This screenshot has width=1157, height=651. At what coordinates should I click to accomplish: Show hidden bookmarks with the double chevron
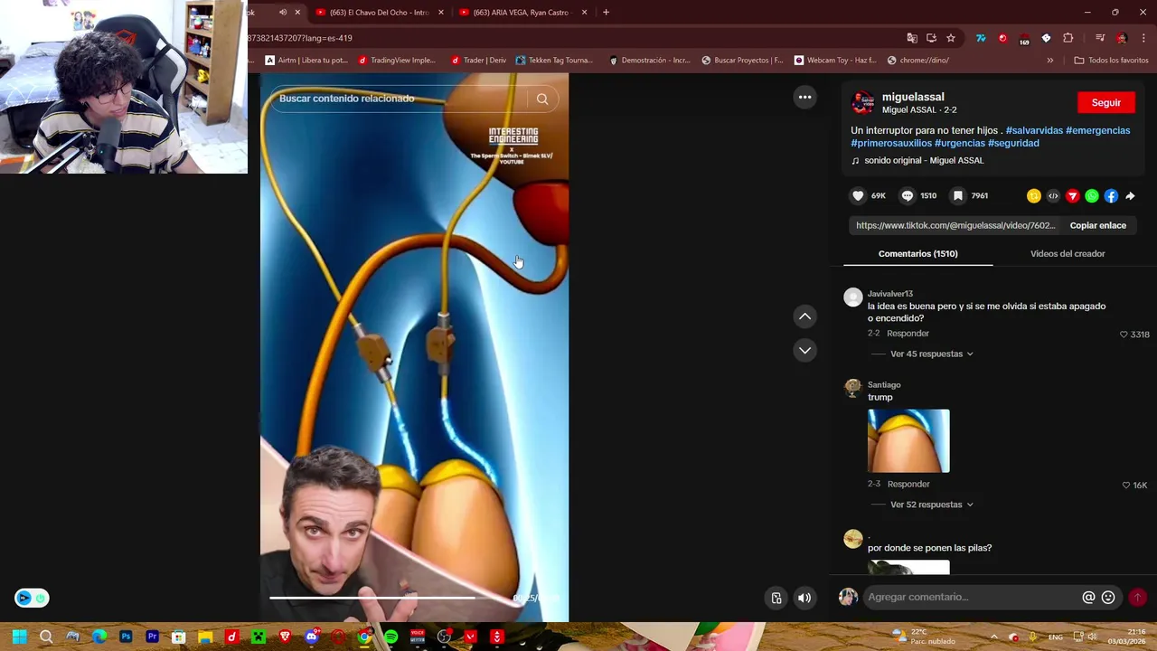1050,61
